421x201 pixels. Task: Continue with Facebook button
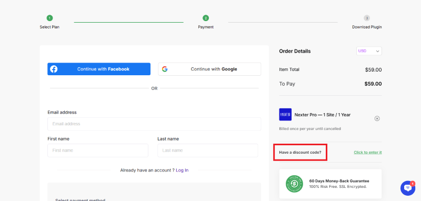pos(99,69)
